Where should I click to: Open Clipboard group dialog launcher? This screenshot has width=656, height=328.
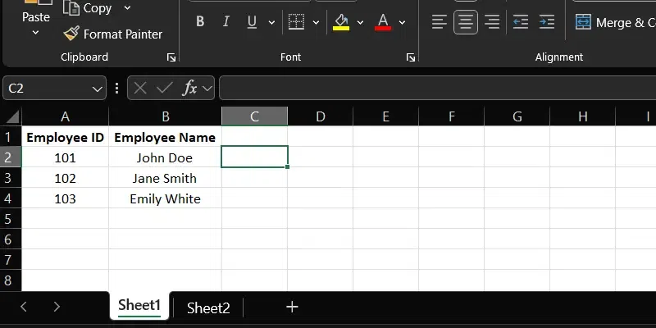coord(171,57)
